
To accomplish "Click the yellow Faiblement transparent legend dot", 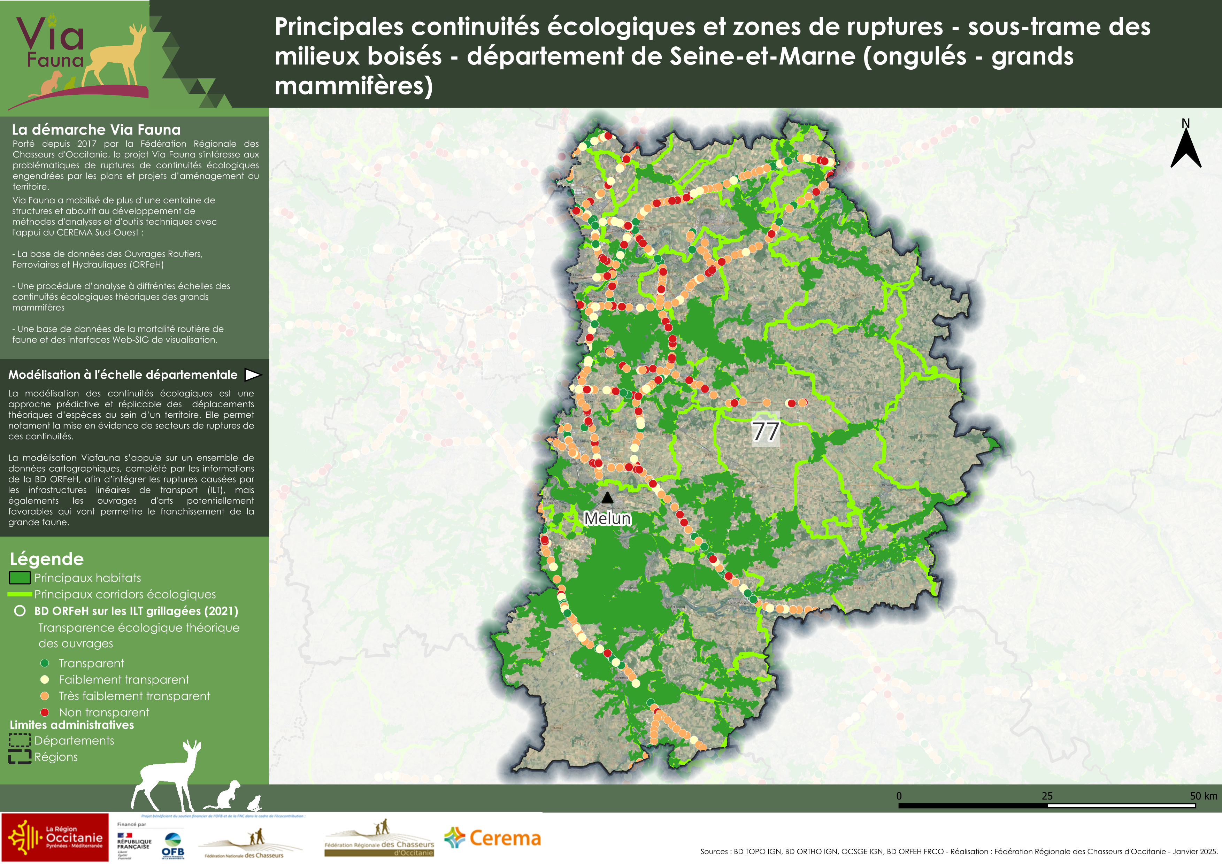I will click(x=45, y=679).
